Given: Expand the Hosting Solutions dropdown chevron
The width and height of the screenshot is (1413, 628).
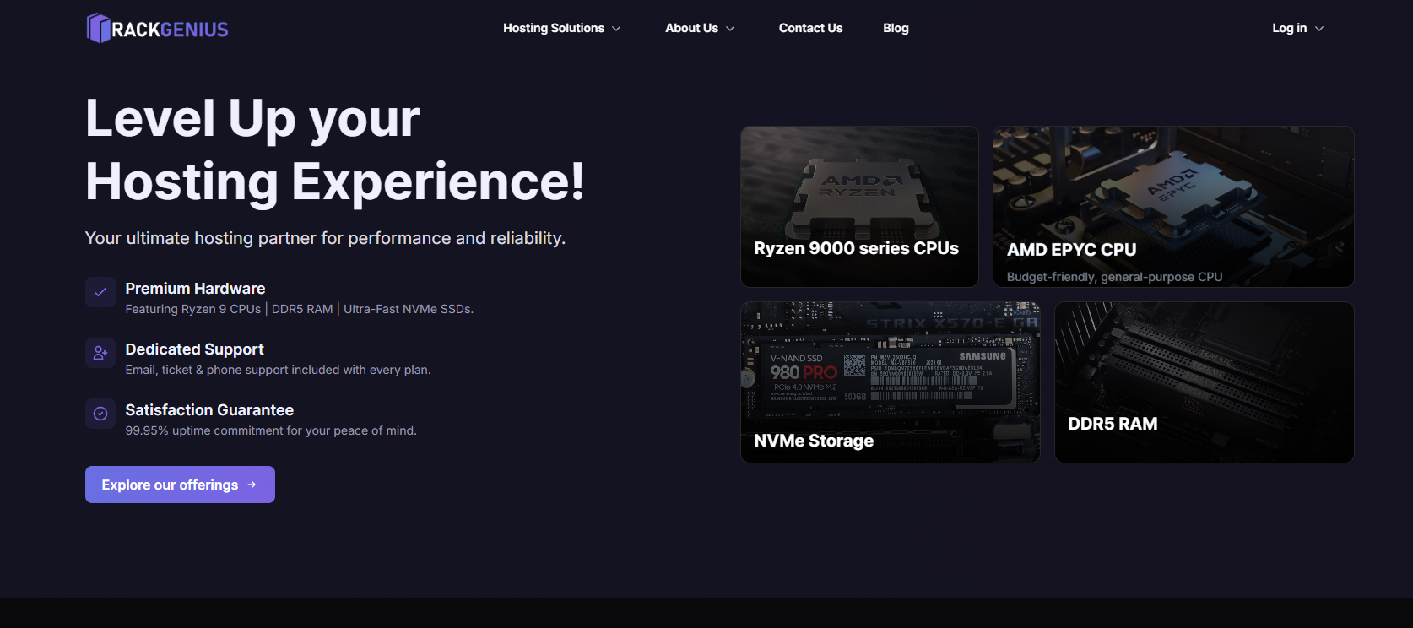Looking at the screenshot, I should 616,29.
